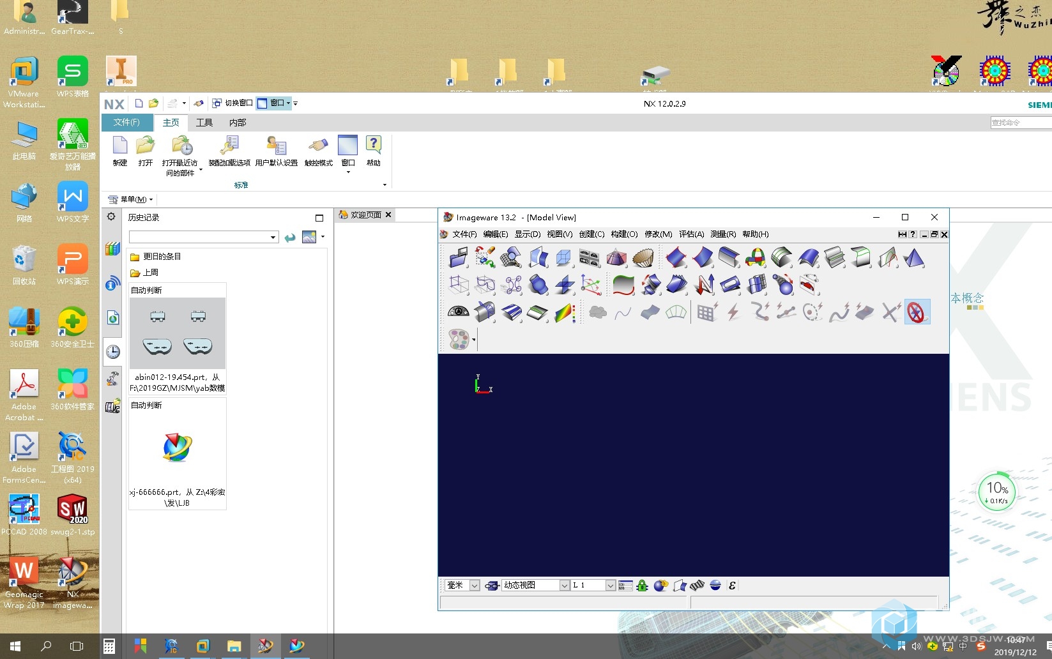Click the red-blue N arrows icon in Imageware
1052x659 pixels.
click(705, 285)
